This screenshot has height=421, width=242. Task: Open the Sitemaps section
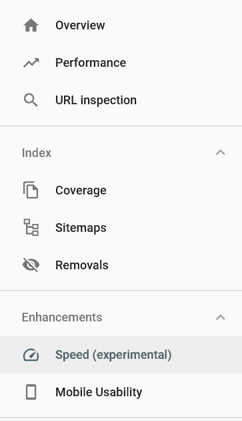(121, 227)
